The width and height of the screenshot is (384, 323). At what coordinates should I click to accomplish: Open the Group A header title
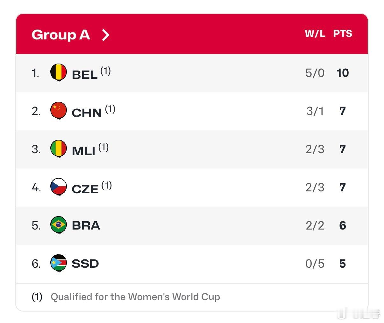(61, 35)
